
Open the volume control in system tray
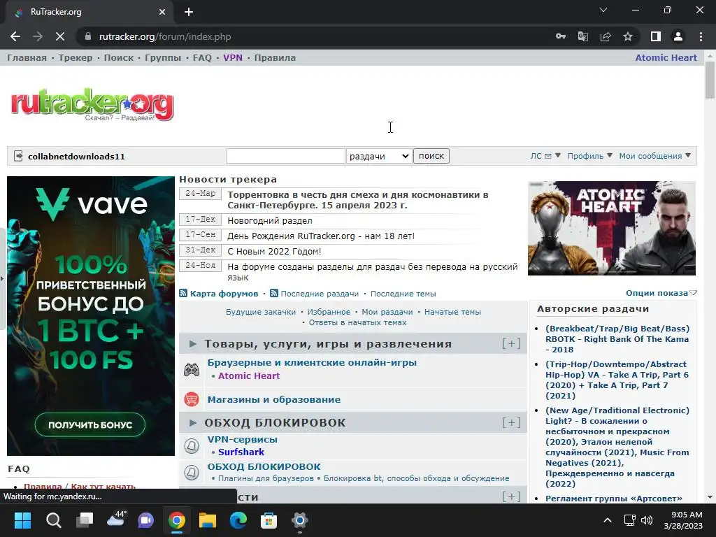click(647, 520)
